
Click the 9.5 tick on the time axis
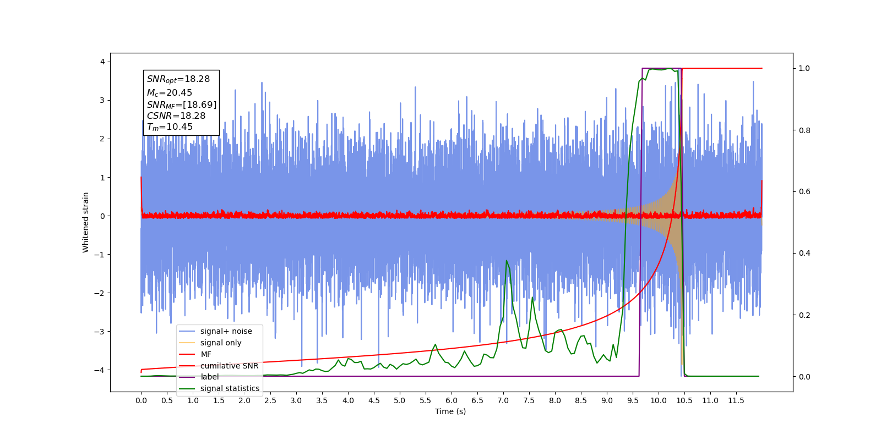pyautogui.click(x=633, y=400)
